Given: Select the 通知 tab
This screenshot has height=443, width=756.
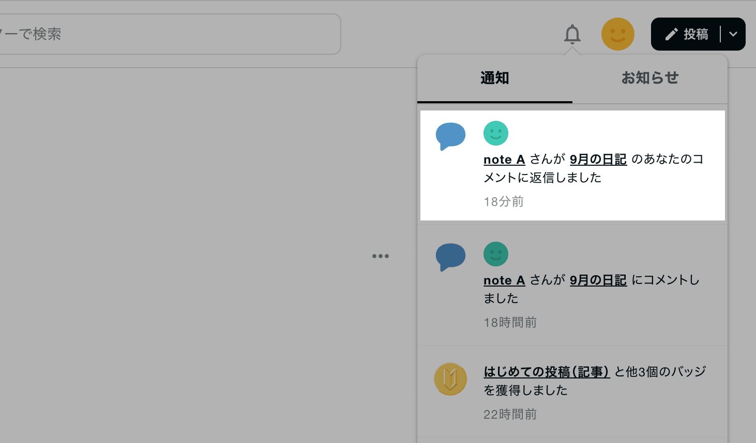Looking at the screenshot, I should pyautogui.click(x=495, y=78).
